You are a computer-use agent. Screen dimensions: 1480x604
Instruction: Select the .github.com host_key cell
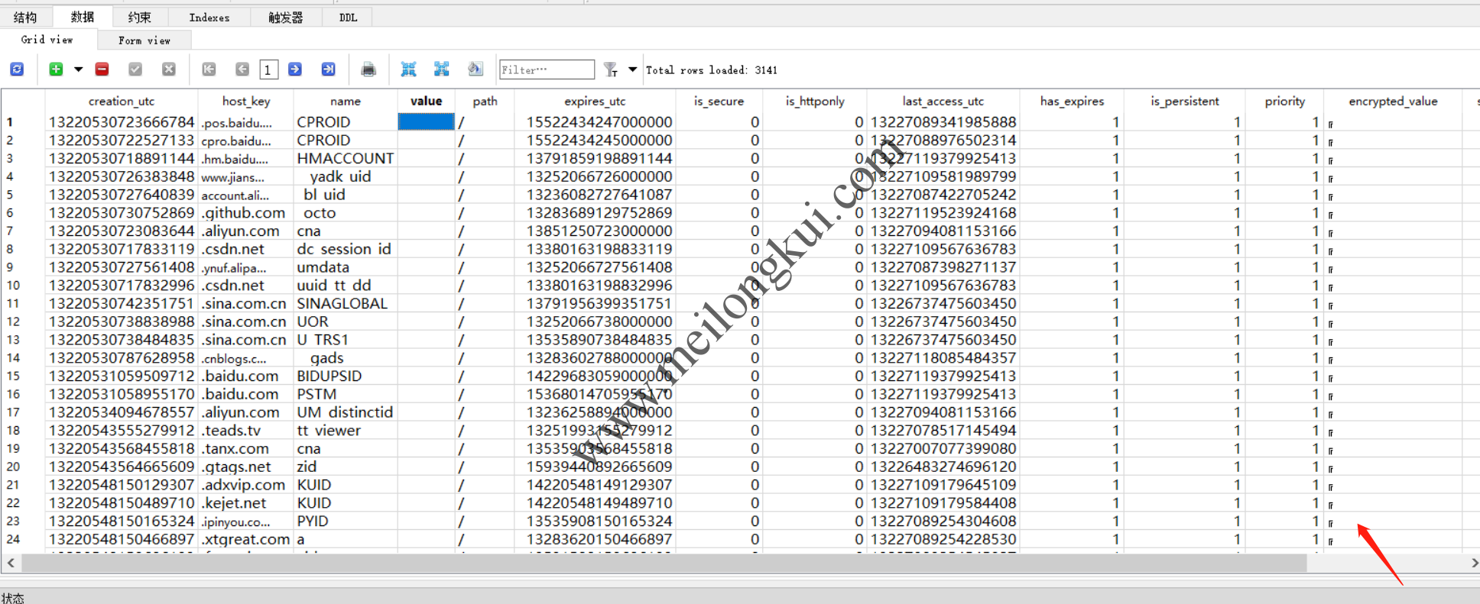246,212
